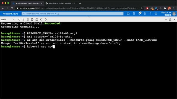The image size is (177, 99).
Task: Switch to az104-9c-aks1 browser tab
Action: [x=27, y=4]
